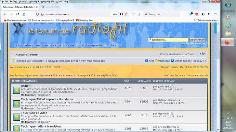Open a new browser tab
This screenshot has width=236, height=132.
[43, 7]
